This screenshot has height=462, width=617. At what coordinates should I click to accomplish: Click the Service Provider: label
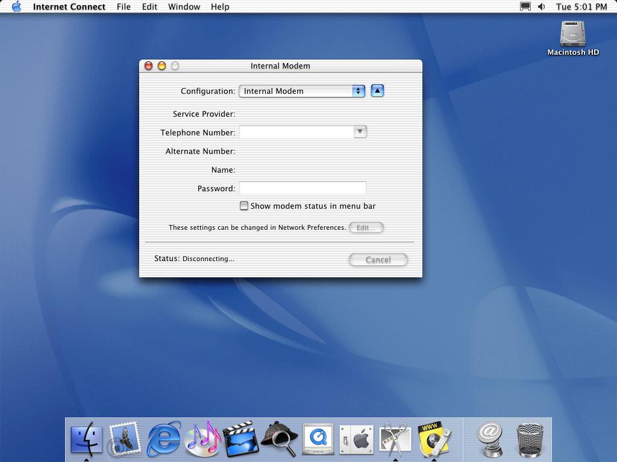(x=204, y=114)
